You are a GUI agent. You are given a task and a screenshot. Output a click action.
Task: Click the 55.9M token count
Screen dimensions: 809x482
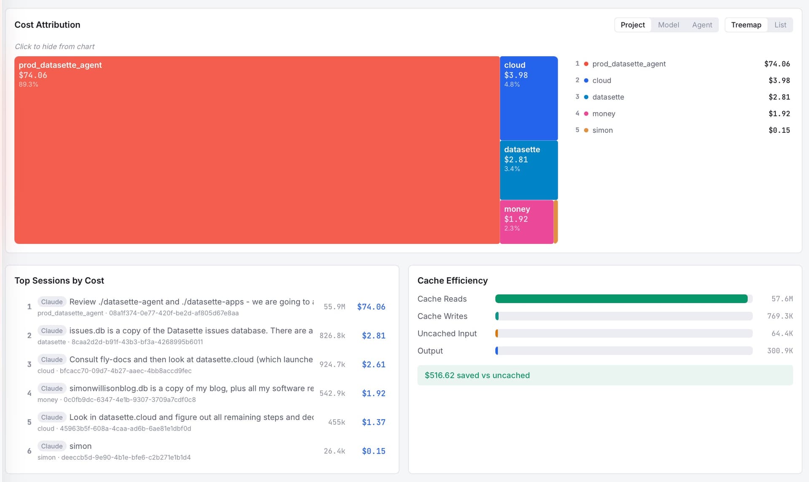point(335,307)
